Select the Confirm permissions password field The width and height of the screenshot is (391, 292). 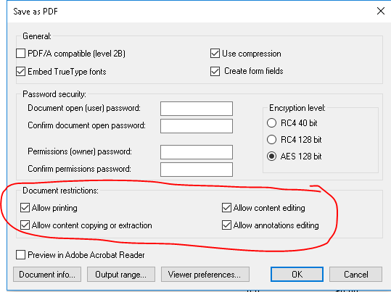197,170
